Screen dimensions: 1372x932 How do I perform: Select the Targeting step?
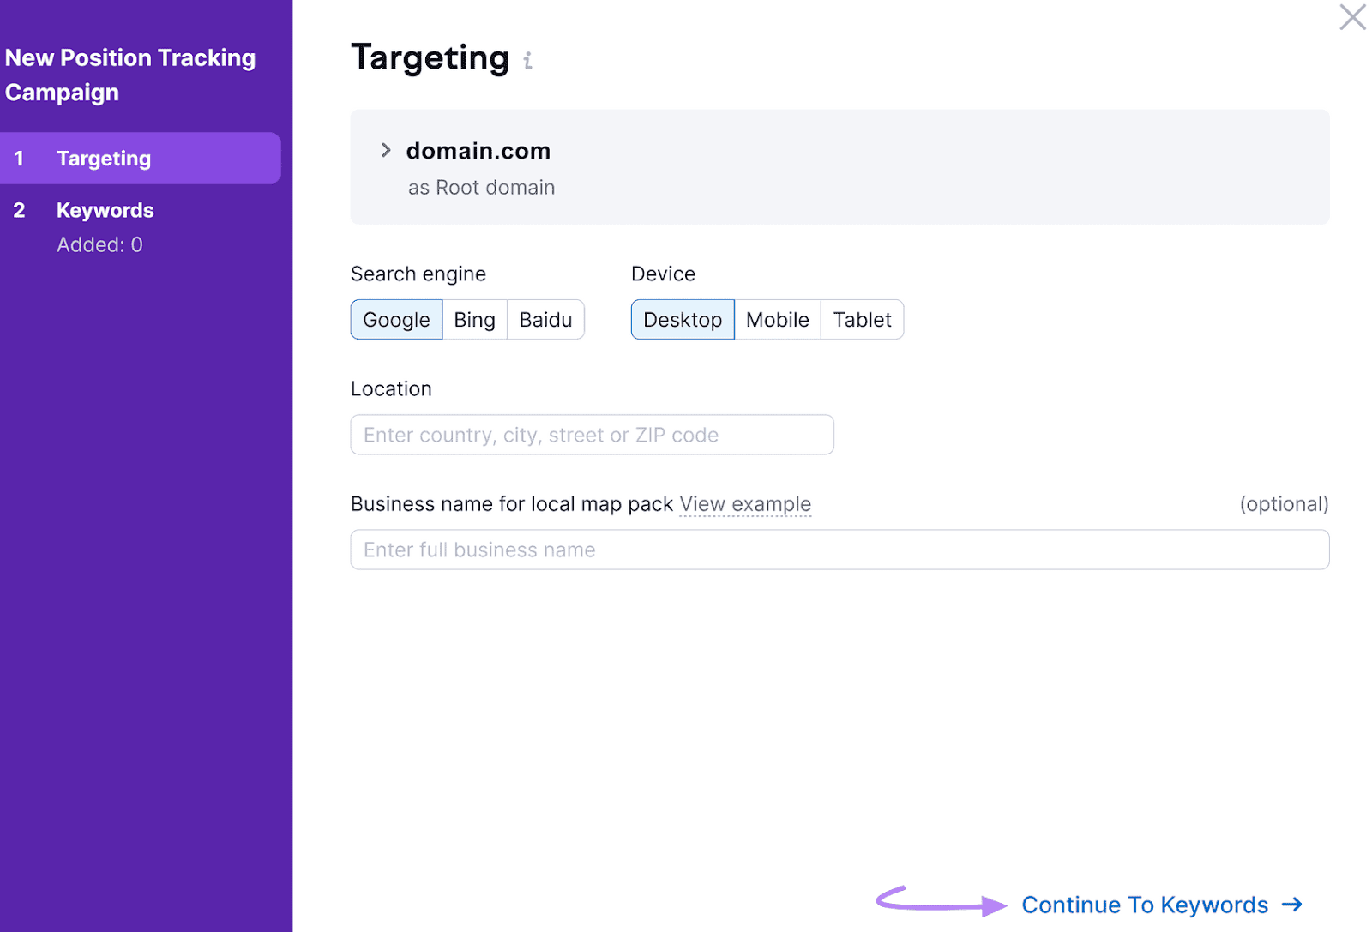coord(104,158)
